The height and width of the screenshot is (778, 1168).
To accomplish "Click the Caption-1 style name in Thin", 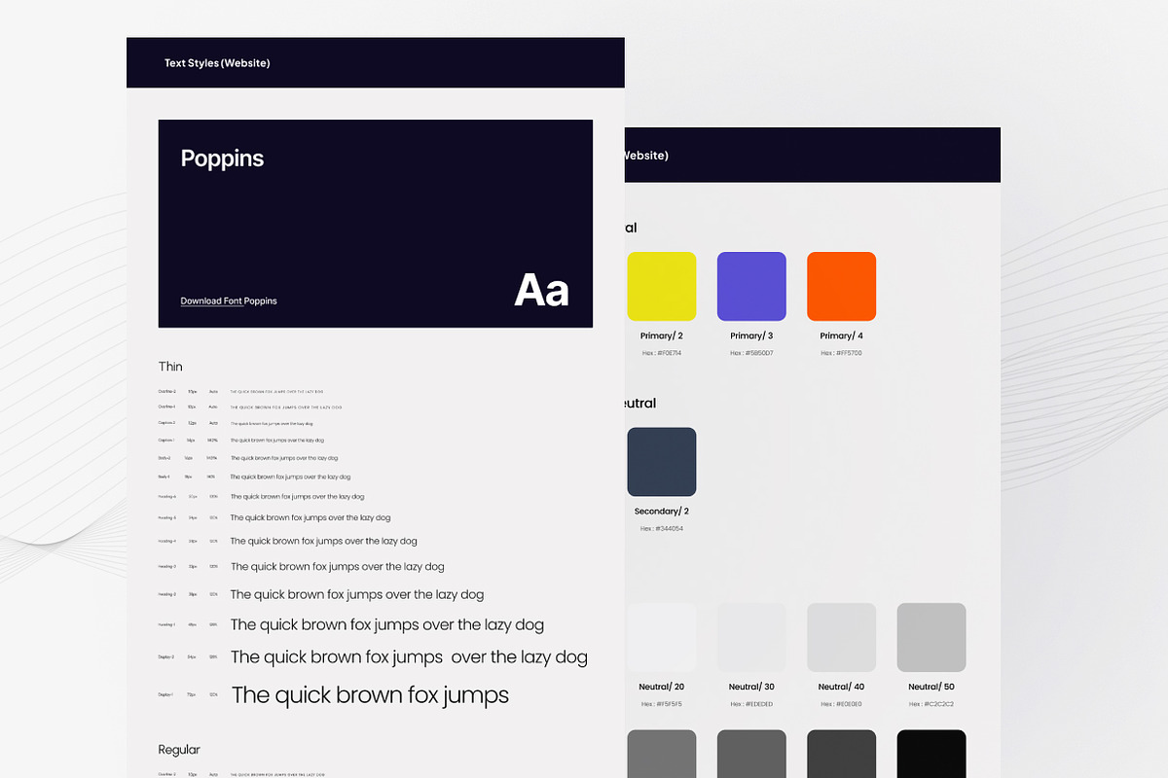I will click(x=165, y=441).
